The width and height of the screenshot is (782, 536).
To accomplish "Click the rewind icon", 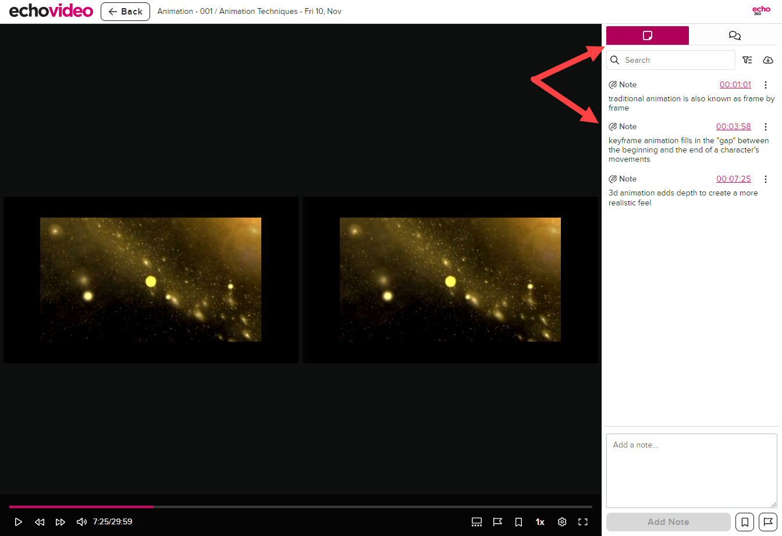I will (40, 522).
